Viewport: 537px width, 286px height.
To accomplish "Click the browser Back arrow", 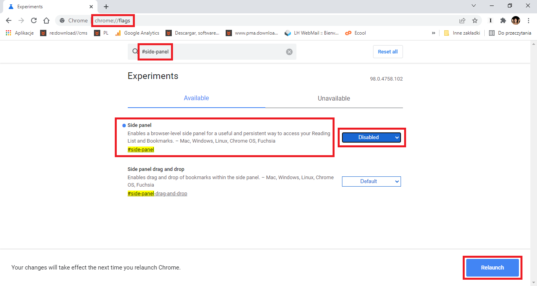I will click(9, 20).
